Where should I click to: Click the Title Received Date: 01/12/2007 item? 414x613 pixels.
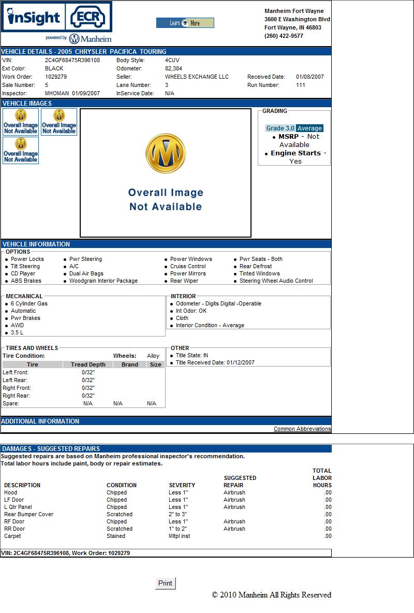[x=215, y=362]
